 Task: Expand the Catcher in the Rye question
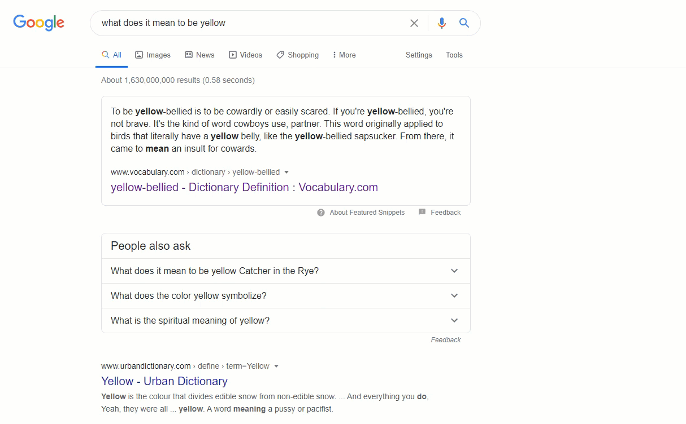(454, 271)
